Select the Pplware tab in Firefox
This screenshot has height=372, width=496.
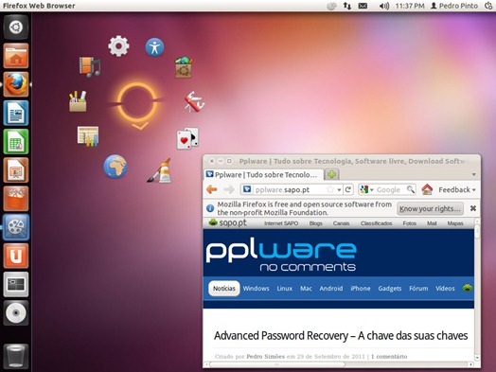pyautogui.click(x=264, y=174)
